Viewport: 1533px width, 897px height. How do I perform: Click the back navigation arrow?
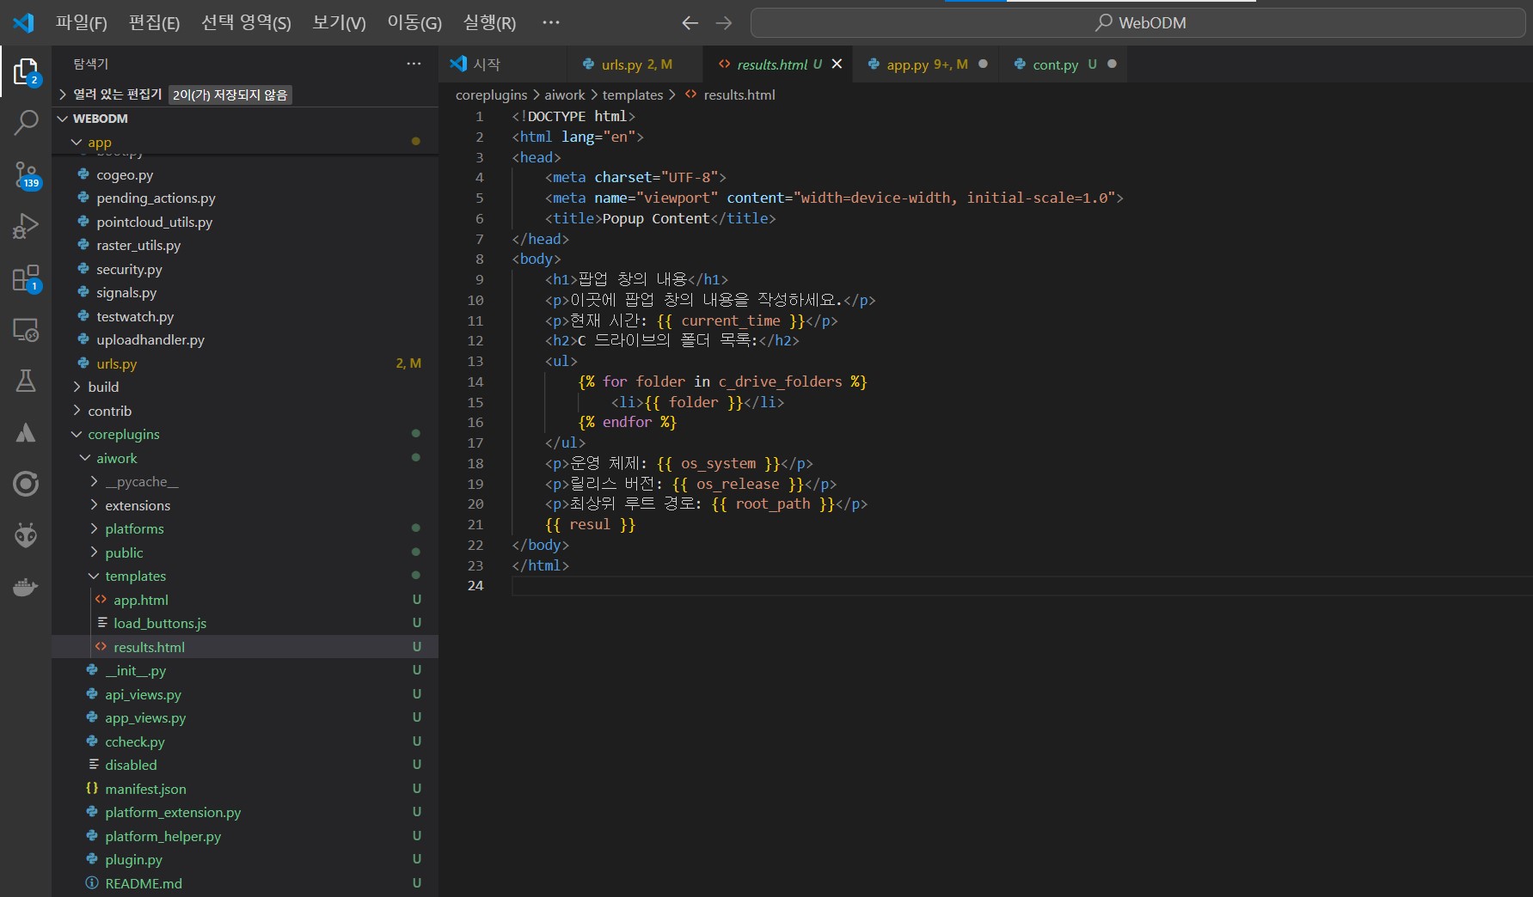click(x=690, y=23)
